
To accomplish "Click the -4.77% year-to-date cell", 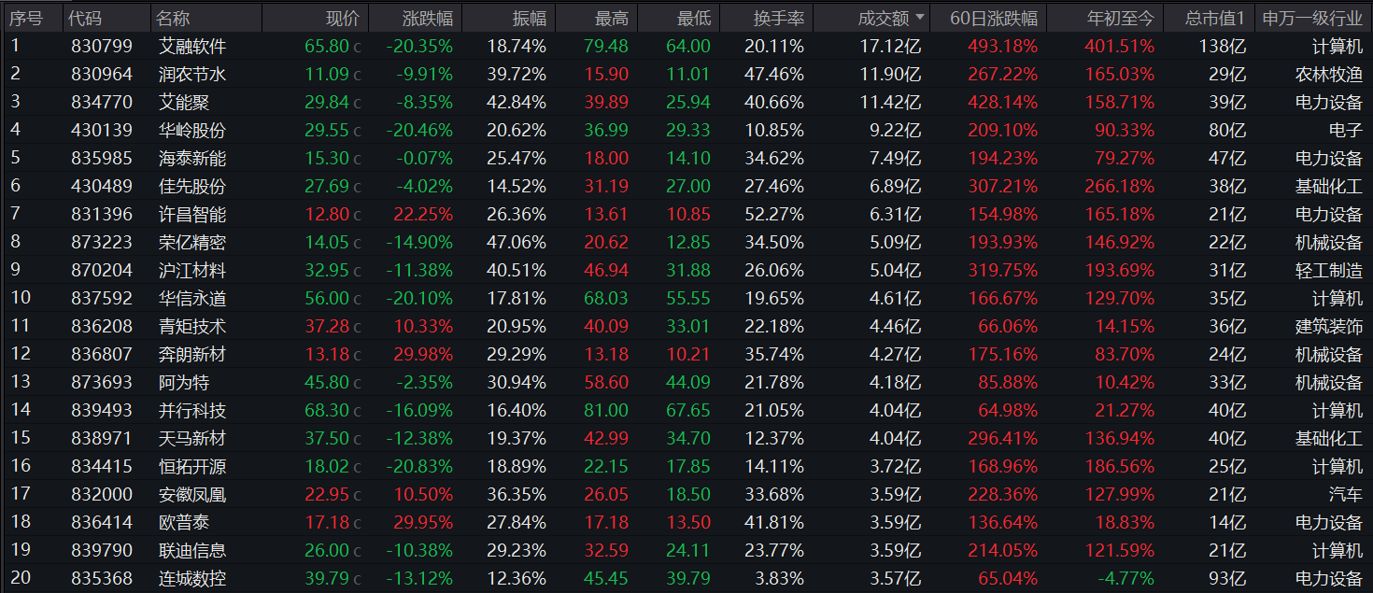I will pyautogui.click(x=1125, y=578).
